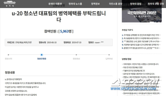Click the line 극적으로 세네갈을 이기고 준결승에 진출하였습니다
Screen dimensions: 166x96
pos(25,83)
